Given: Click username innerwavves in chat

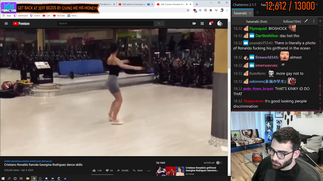Looking at the screenshot, I should [x=266, y=65].
